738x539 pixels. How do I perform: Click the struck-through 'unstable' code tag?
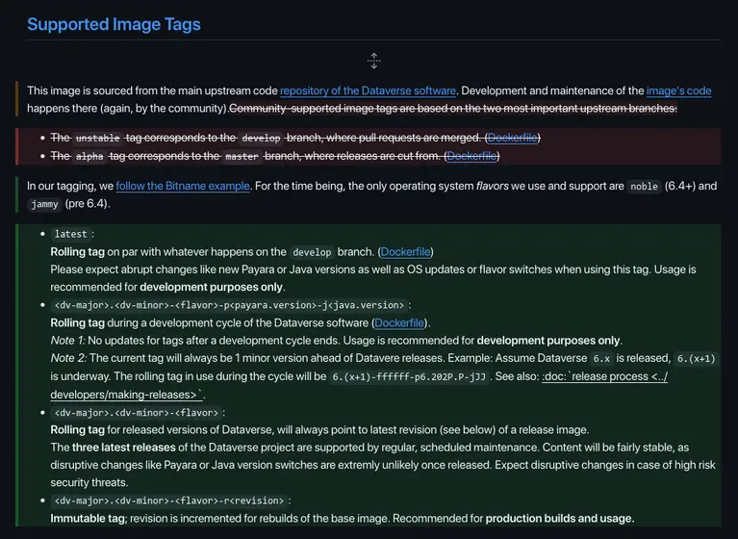pyautogui.click(x=98, y=138)
